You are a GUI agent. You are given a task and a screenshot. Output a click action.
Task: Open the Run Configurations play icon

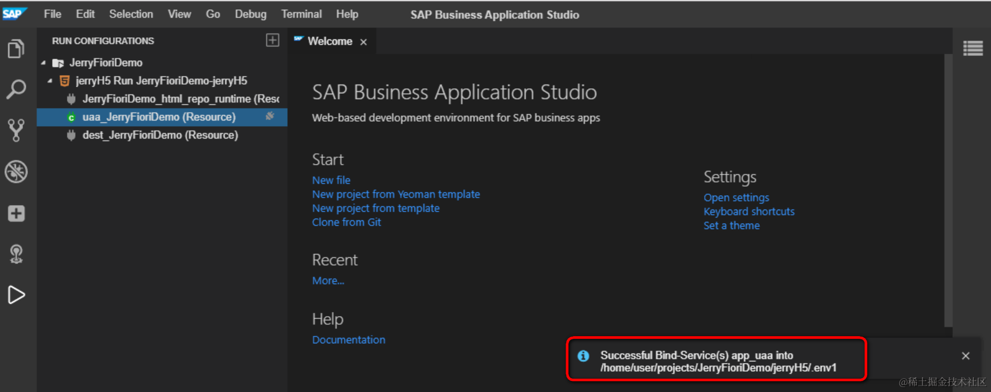(x=16, y=295)
